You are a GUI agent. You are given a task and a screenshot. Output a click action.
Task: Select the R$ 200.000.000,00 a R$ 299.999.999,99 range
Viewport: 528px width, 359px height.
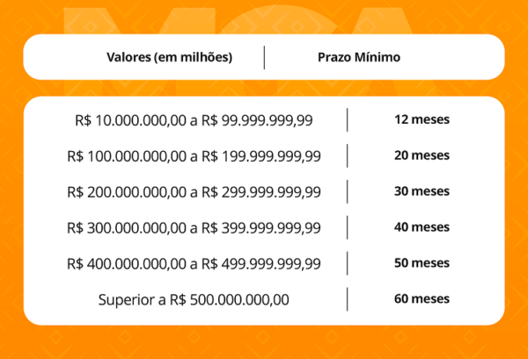194,192
